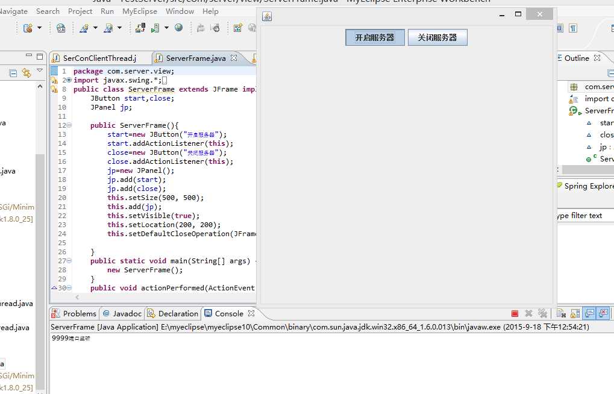The height and width of the screenshot is (394, 614).
Task: Select the Console view tab
Action: (224, 313)
